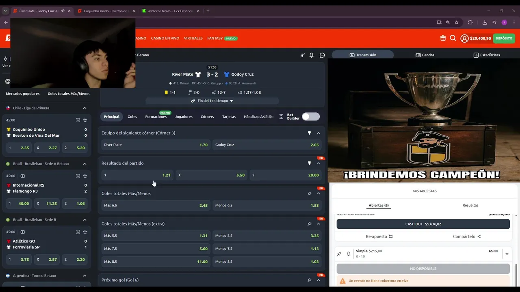Collapse Chile - Liga de Primera league
The width and height of the screenshot is (520, 292).
[x=84, y=108]
